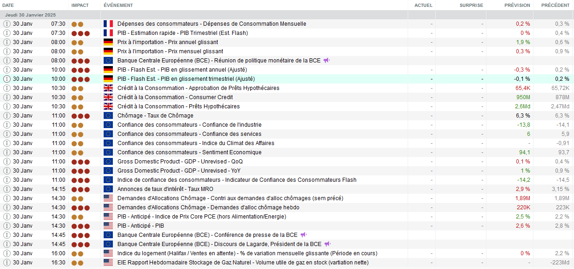Click megaphone icon next to Réunion de politique monétaire

pos(327,61)
